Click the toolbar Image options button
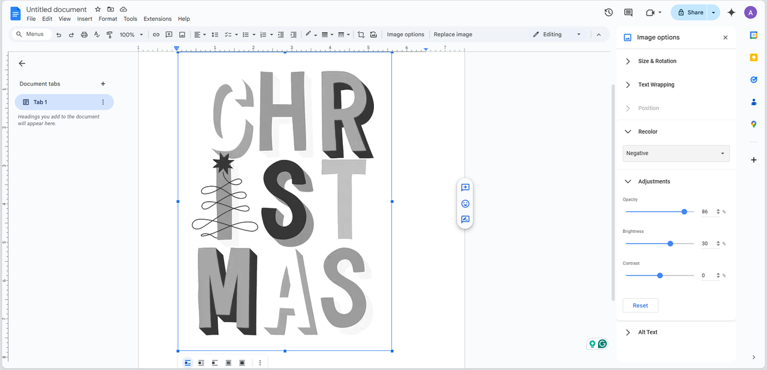Image resolution: width=767 pixels, height=370 pixels. point(406,35)
